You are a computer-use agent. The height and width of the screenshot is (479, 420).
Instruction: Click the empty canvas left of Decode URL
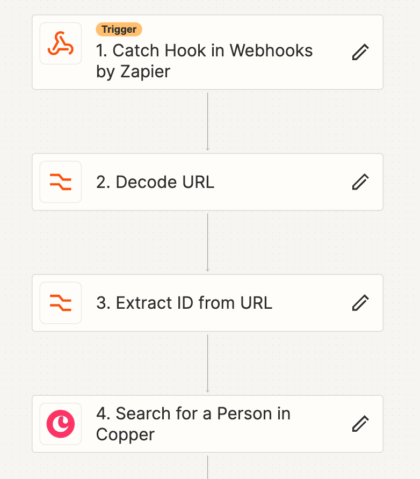click(16, 182)
